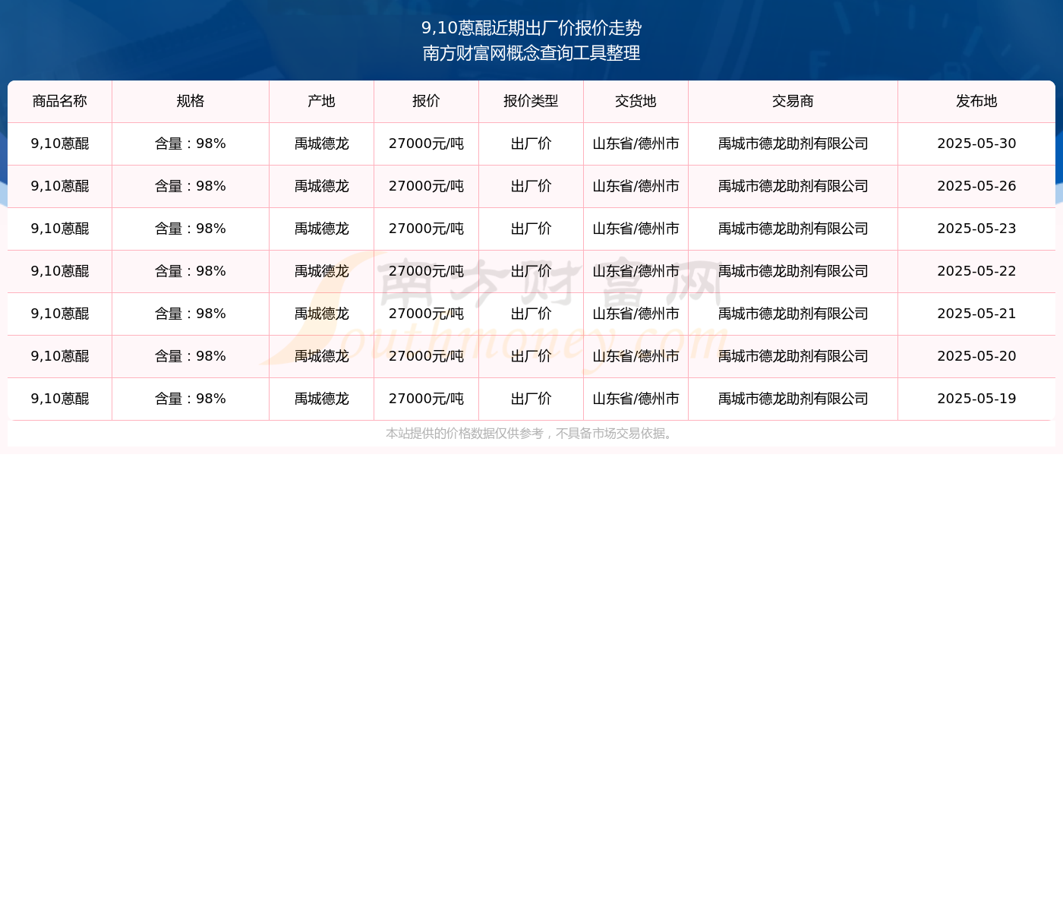Select the date 2025-05-21 cell

[976, 314]
